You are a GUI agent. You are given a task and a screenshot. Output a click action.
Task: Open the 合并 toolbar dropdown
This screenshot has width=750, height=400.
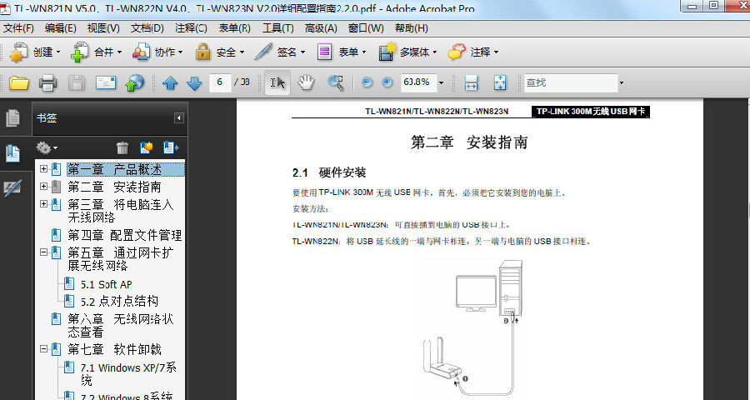[96, 52]
